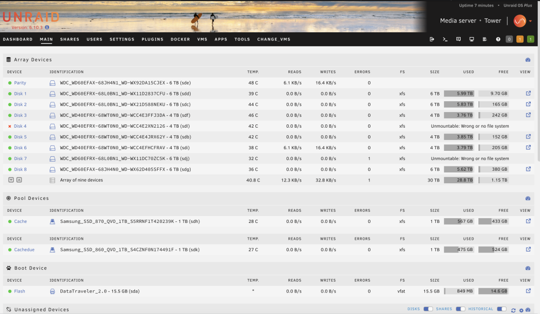Viewport: 540px width, 314px height.
Task: Click the Unraid avatar logo
Action: (519, 21)
